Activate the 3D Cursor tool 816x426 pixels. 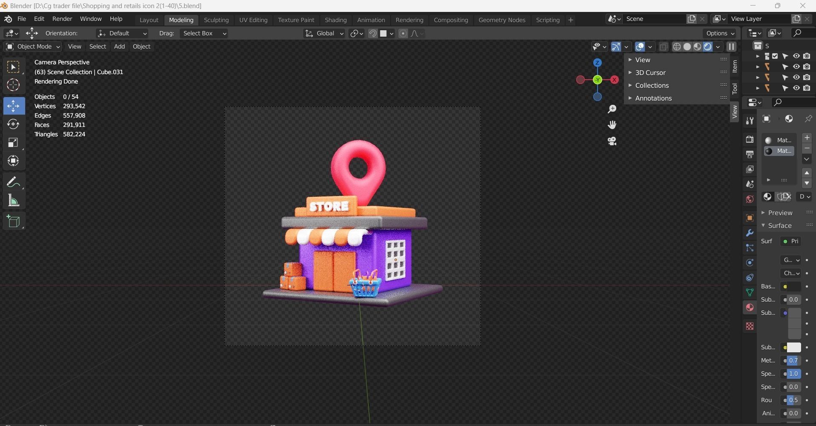pyautogui.click(x=13, y=85)
